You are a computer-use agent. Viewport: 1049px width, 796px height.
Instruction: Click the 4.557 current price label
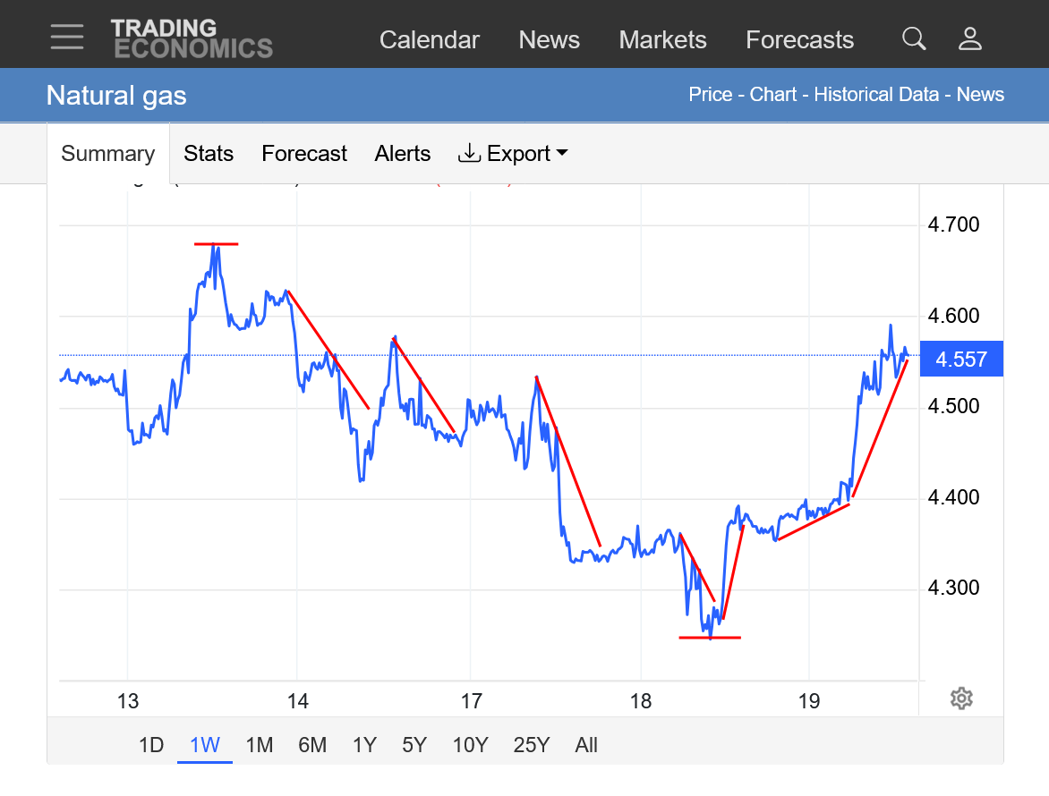(x=961, y=360)
